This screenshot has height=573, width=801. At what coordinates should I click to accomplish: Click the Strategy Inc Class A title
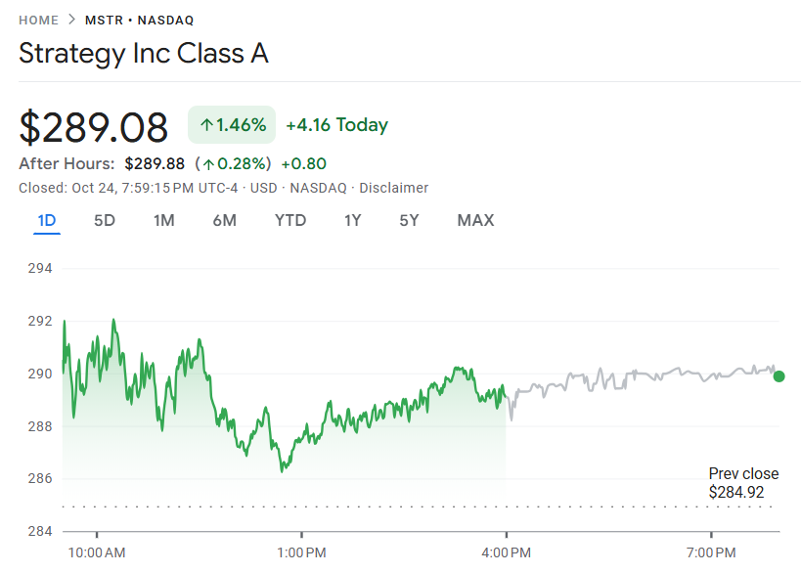click(x=144, y=54)
